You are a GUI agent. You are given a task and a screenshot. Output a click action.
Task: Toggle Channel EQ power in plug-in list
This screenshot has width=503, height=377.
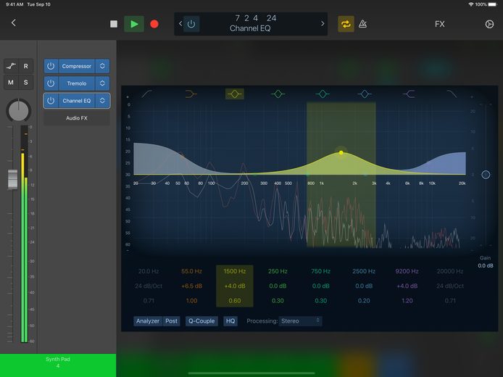pos(51,101)
